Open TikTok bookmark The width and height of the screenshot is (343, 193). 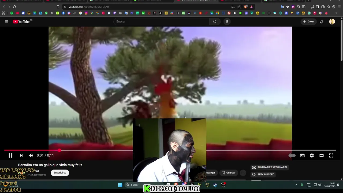(160, 13)
